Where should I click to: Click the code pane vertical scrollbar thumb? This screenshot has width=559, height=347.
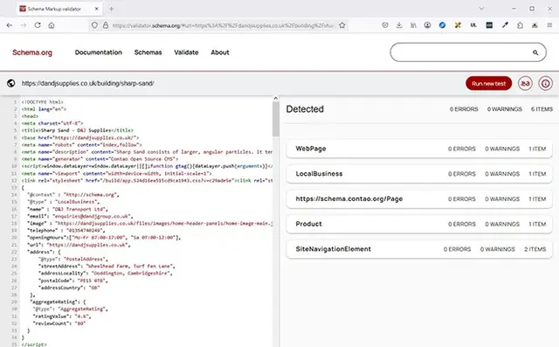(x=276, y=119)
